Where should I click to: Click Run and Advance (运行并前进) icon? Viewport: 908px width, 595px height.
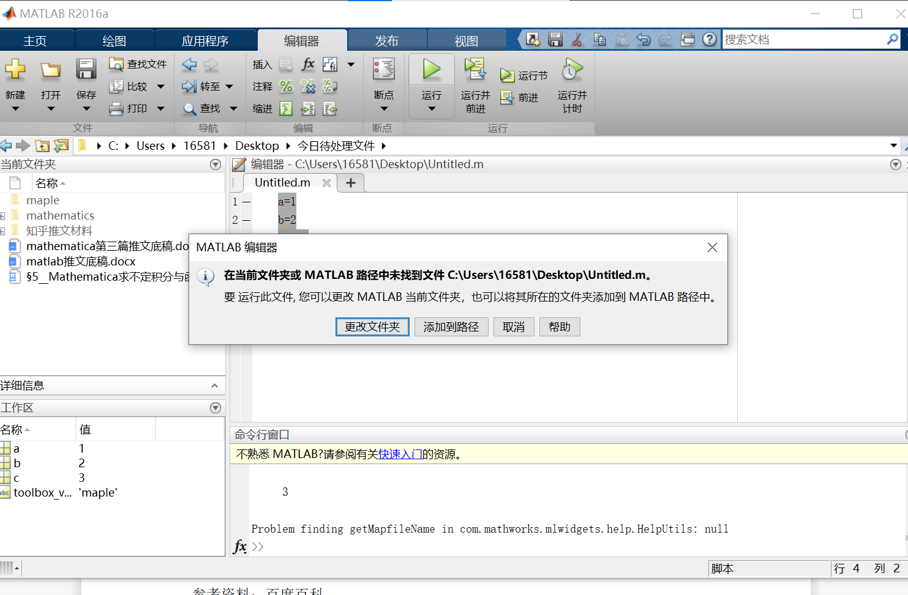coord(475,69)
